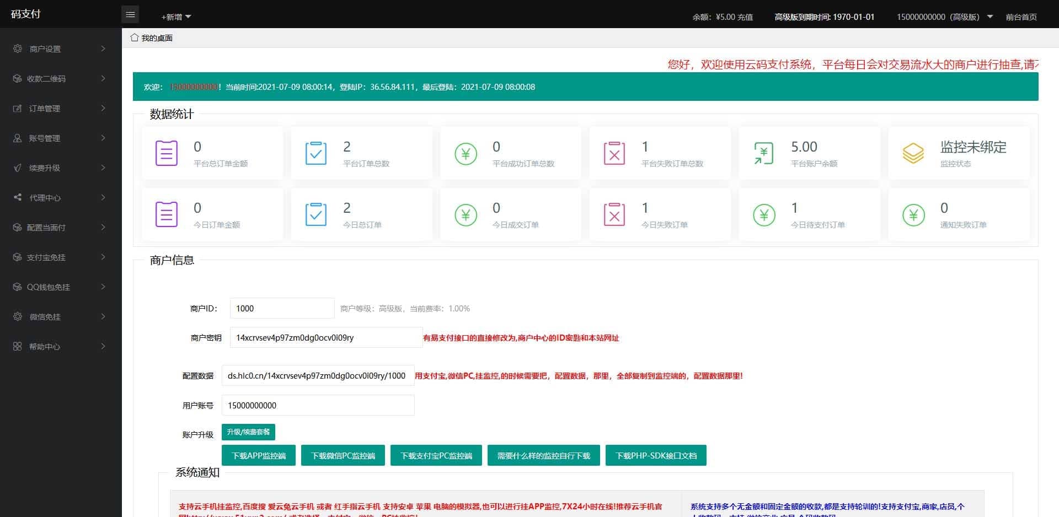Viewport: 1059px width, 517px height.
Task: Open the +新增 dropdown menu
Action: (x=176, y=17)
